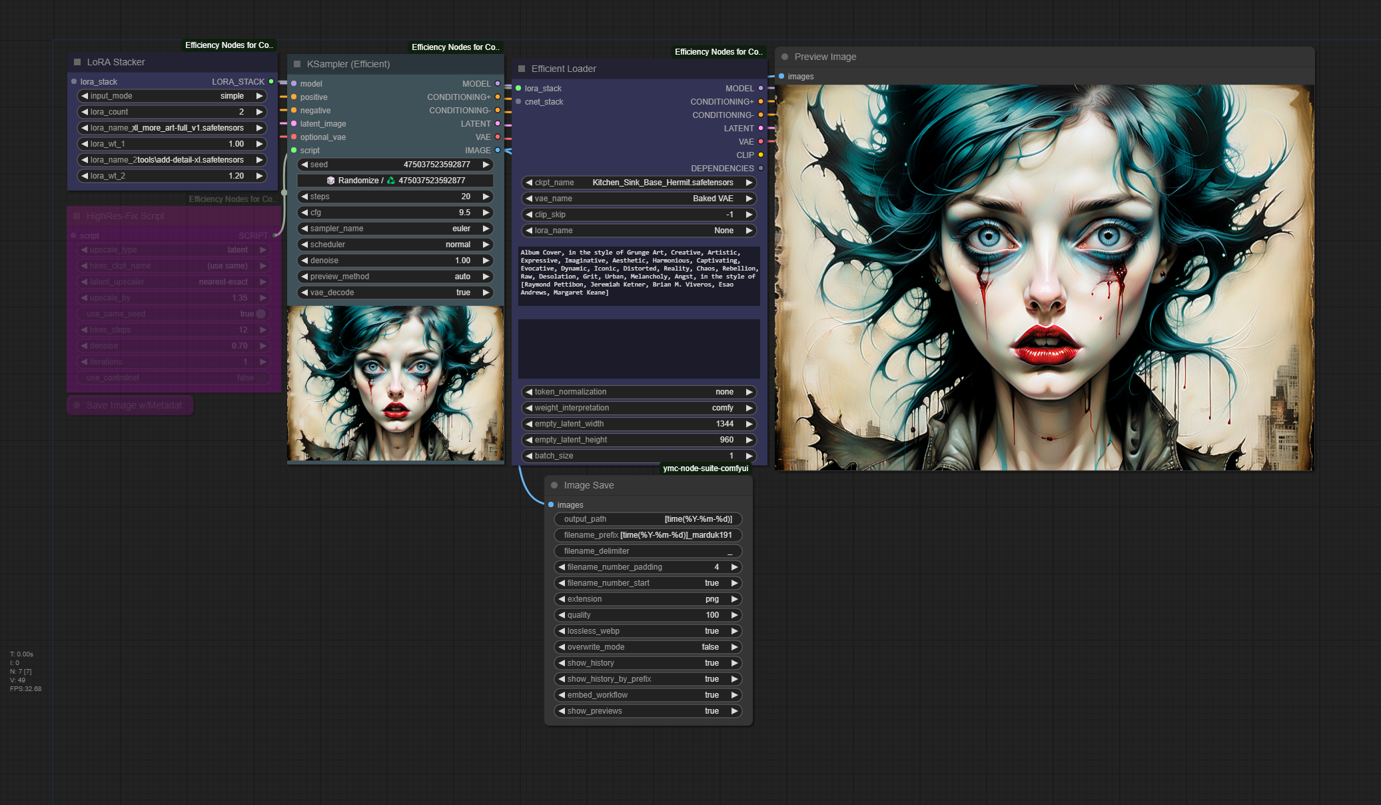Open the weight_interpretation dropdown showing comfy
The image size is (1381, 805).
click(x=639, y=408)
